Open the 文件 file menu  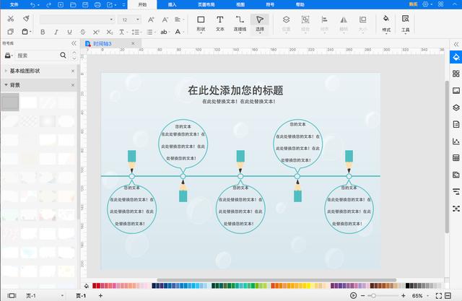14,4
